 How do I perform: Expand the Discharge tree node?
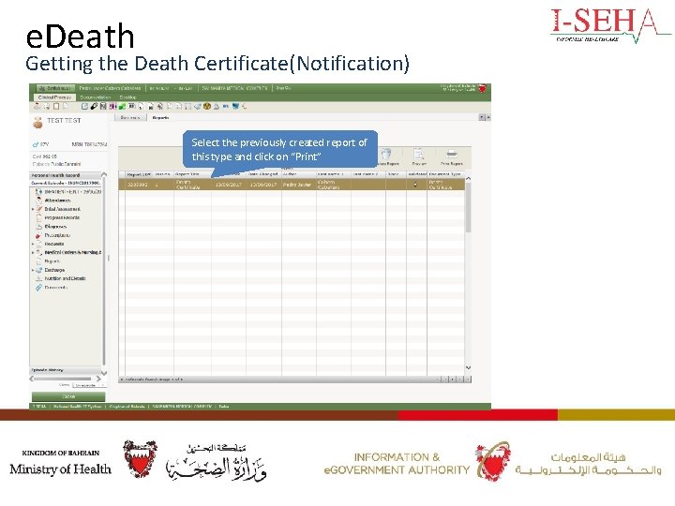[x=33, y=270]
